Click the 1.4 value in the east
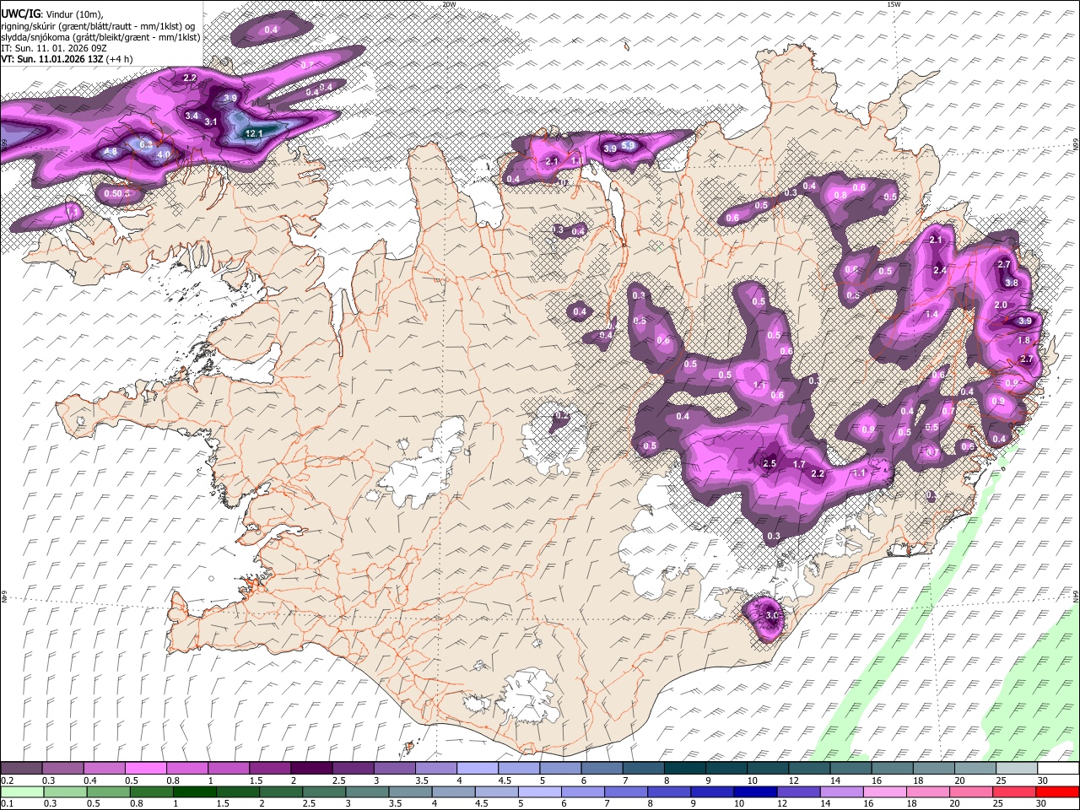The height and width of the screenshot is (810, 1080). [x=932, y=314]
